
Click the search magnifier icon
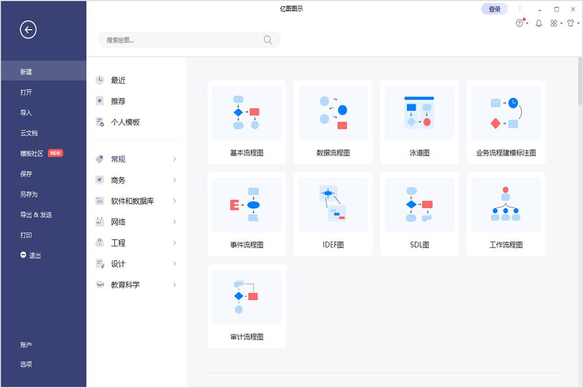[x=268, y=40]
